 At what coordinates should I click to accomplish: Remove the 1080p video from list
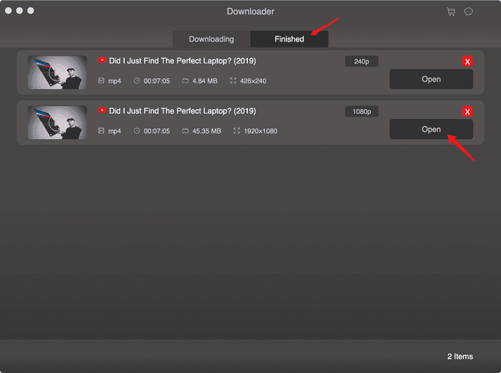(468, 112)
